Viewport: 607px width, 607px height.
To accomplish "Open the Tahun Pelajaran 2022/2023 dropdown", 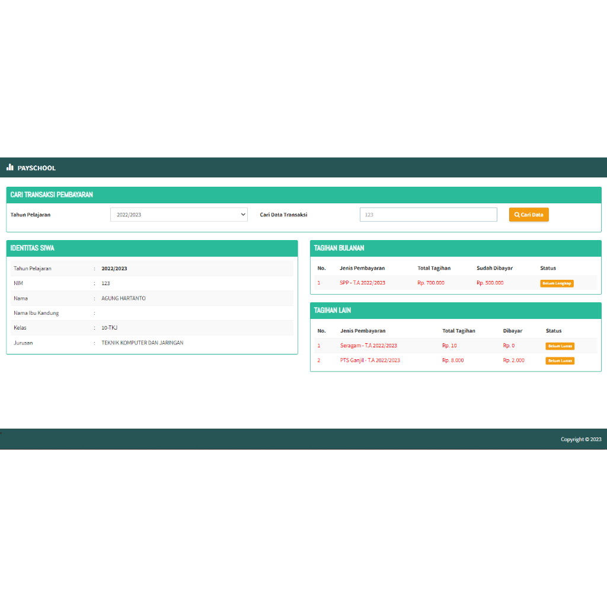I will (179, 215).
